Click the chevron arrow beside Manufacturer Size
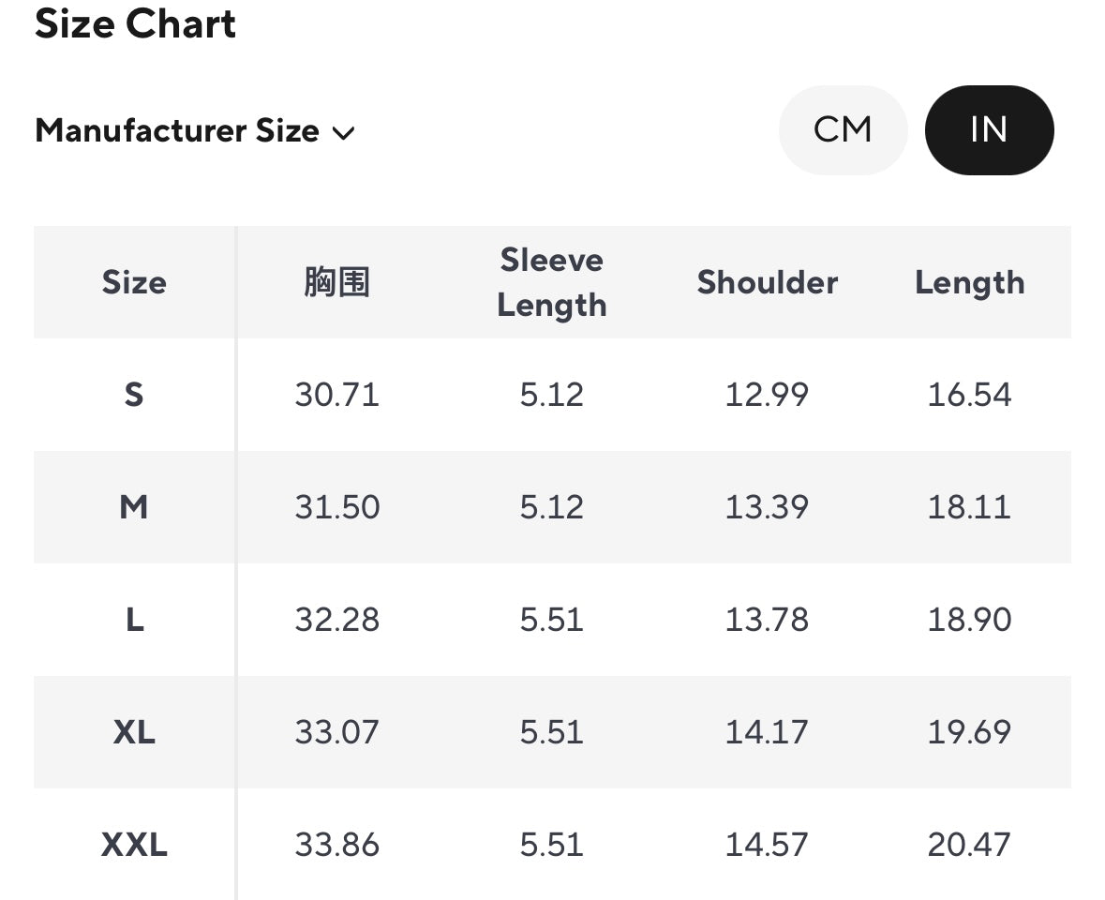 (x=344, y=133)
